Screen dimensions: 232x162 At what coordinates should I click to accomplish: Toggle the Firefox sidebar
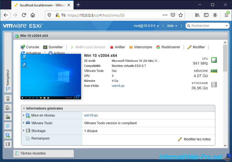click(x=206, y=15)
